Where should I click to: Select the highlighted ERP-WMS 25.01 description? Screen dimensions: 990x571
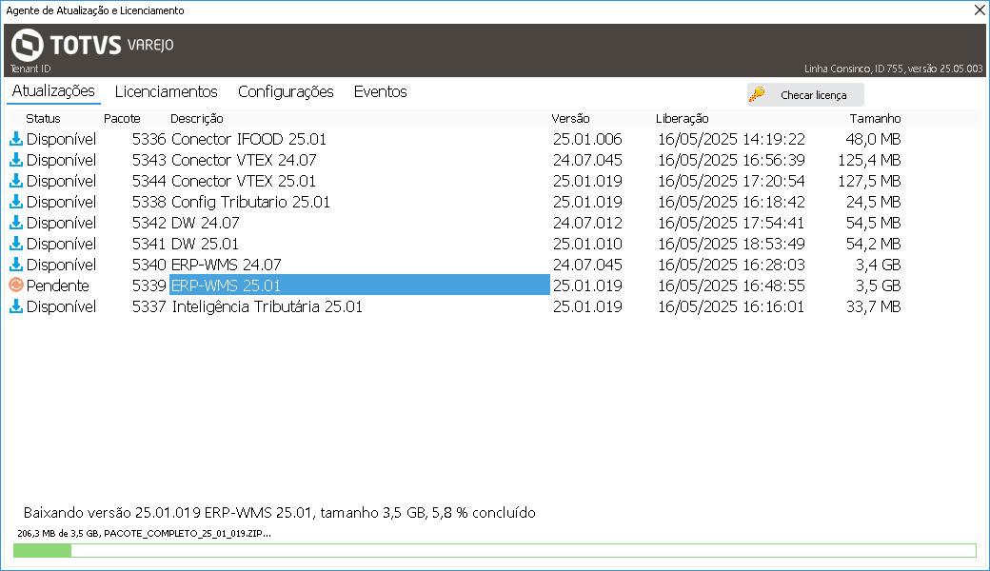(x=360, y=285)
